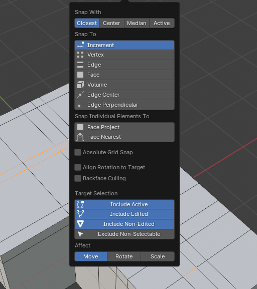Choose Edge Perpendicular snap option
Screen dimensions: 257x289
click(x=124, y=105)
